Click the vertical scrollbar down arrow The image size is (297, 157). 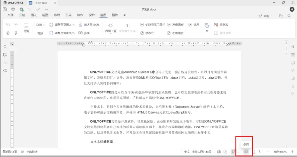(x=286, y=146)
